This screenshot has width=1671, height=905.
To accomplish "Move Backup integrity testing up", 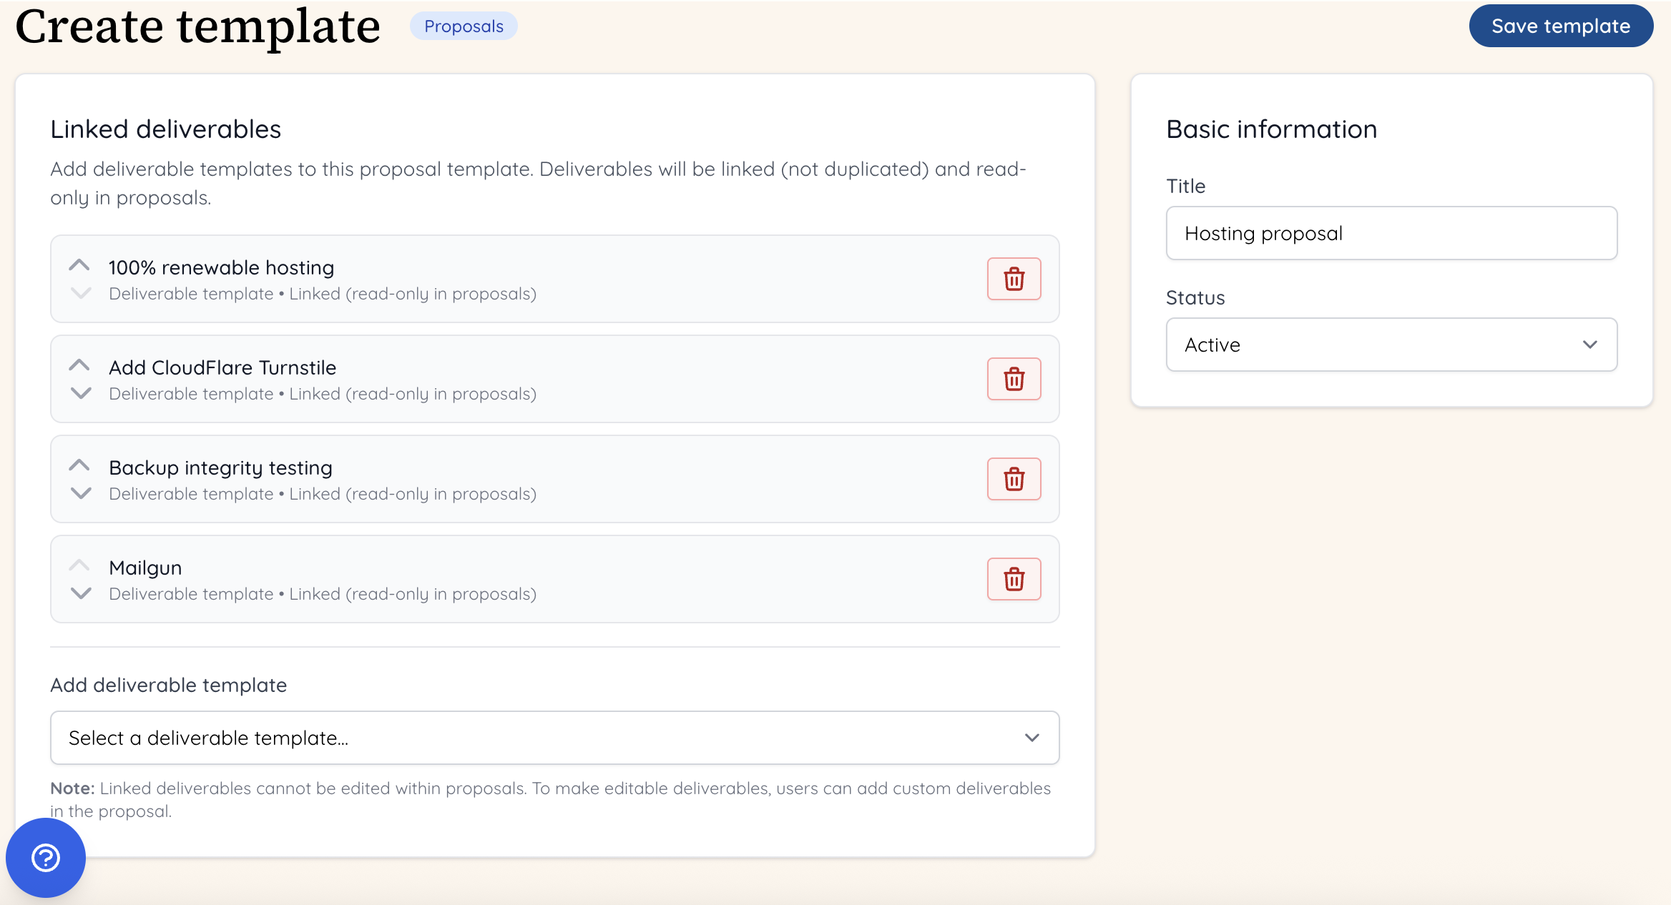I will coord(79,465).
